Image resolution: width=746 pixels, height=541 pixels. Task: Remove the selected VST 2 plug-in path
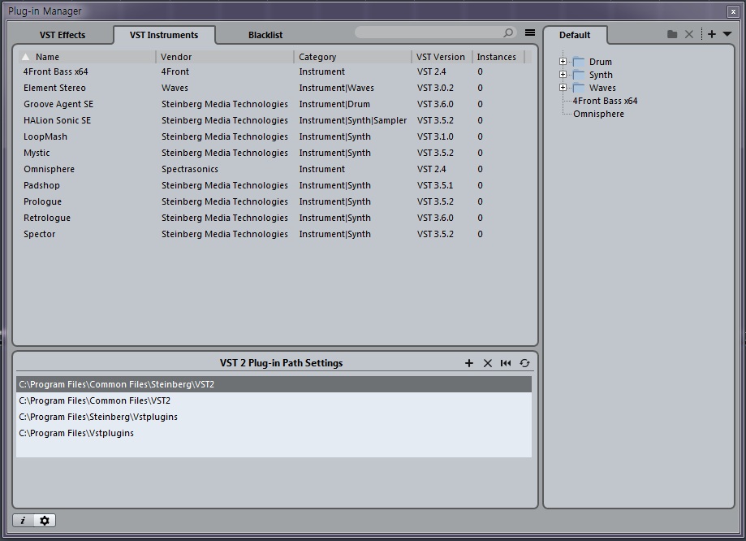pos(488,363)
